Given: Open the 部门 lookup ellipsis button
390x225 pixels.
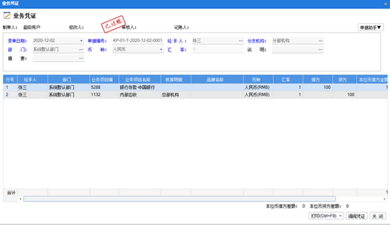Looking at the screenshot, I should click(x=81, y=49).
